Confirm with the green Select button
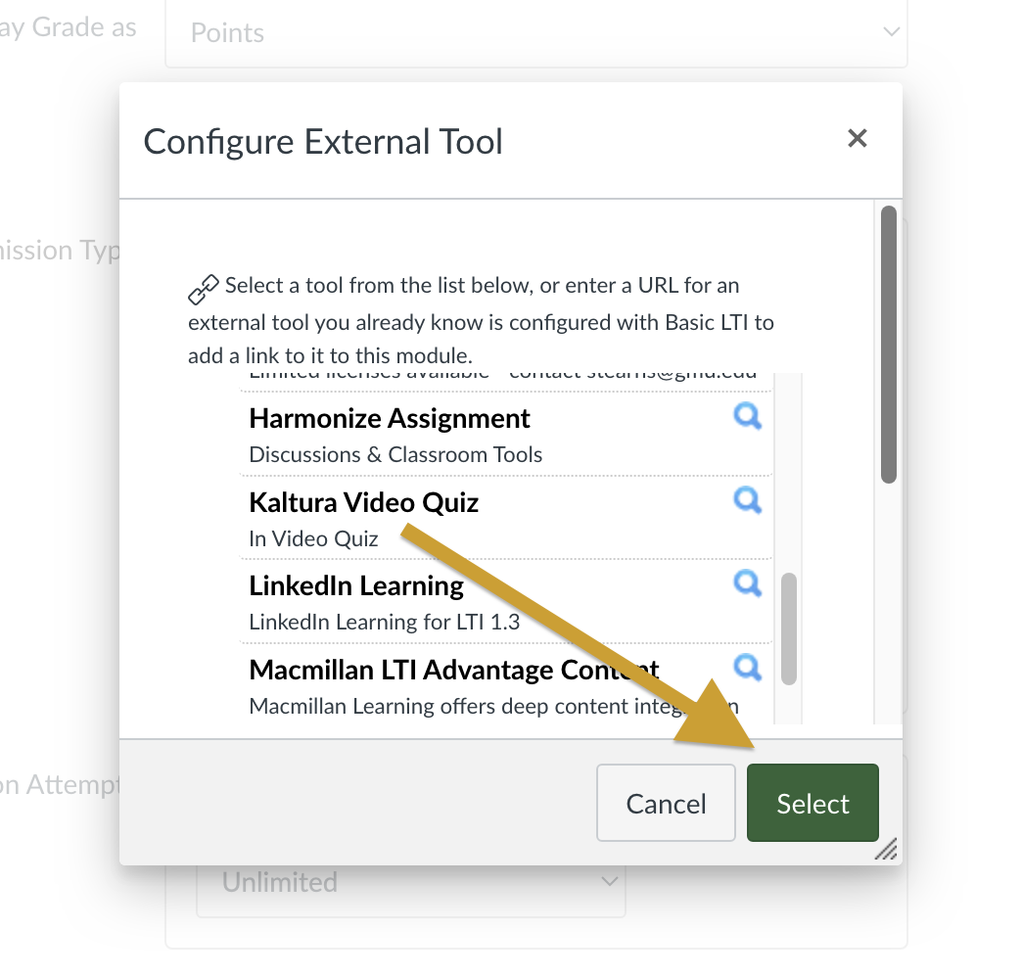This screenshot has height=977, width=1022. click(813, 804)
